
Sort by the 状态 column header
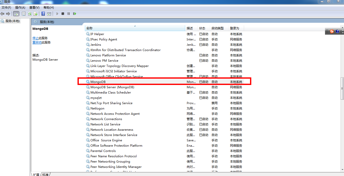point(204,28)
